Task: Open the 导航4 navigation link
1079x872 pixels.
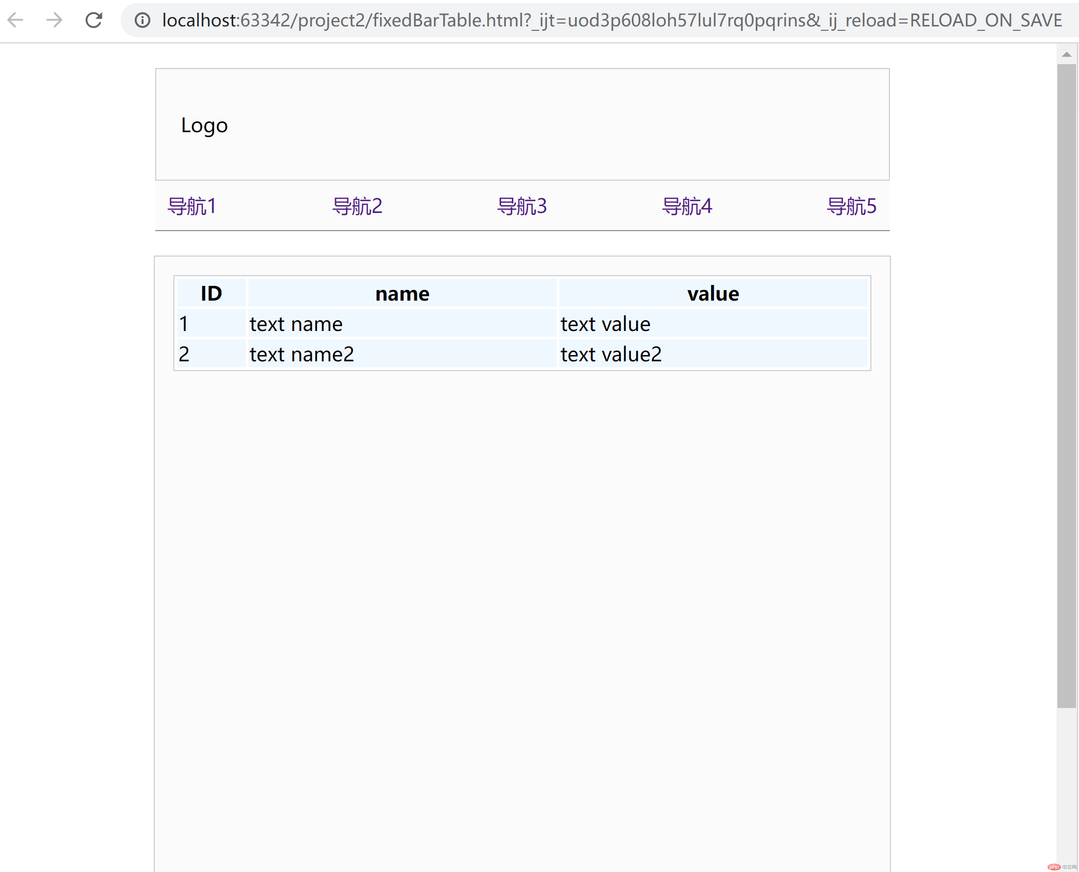Action: (687, 206)
